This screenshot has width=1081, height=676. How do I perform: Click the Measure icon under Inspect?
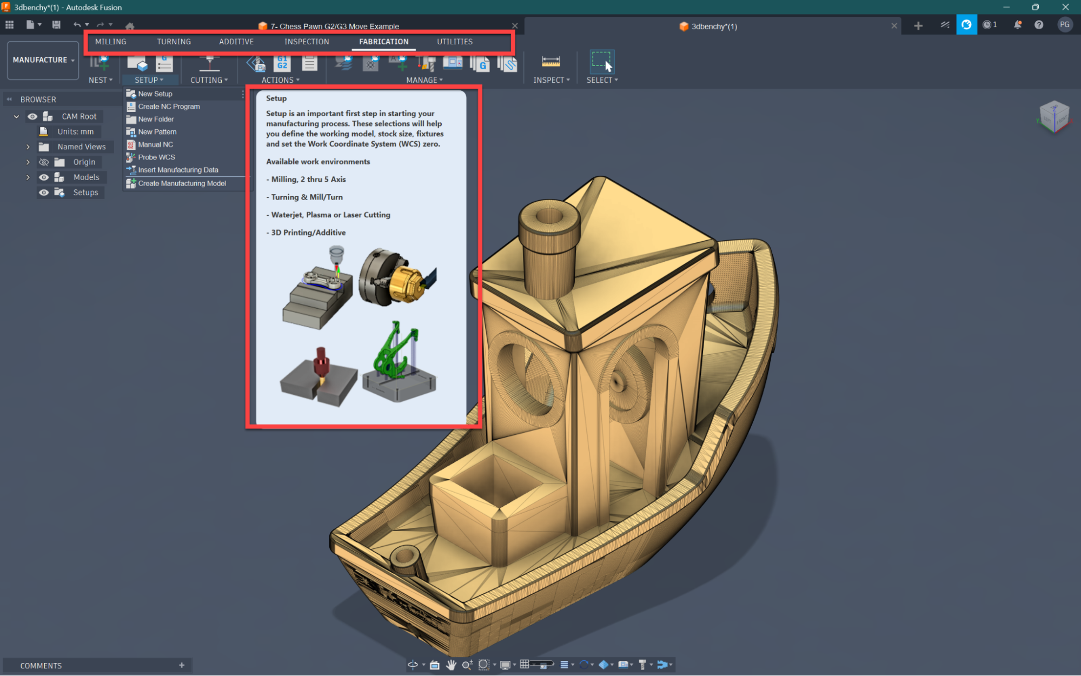(x=551, y=62)
